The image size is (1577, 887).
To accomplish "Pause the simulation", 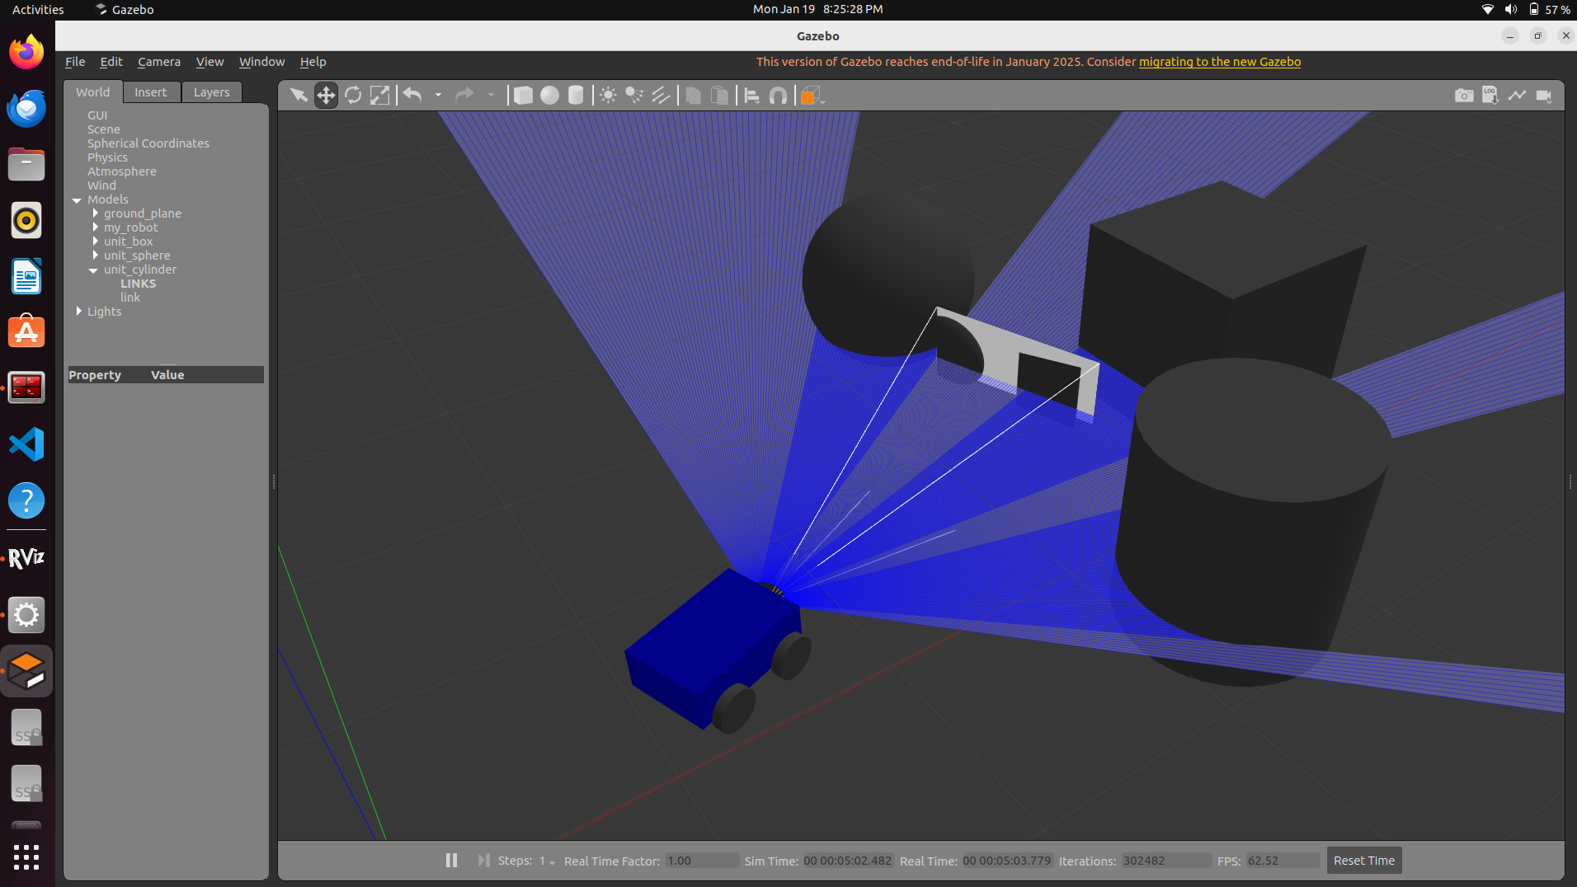I will 451,860.
